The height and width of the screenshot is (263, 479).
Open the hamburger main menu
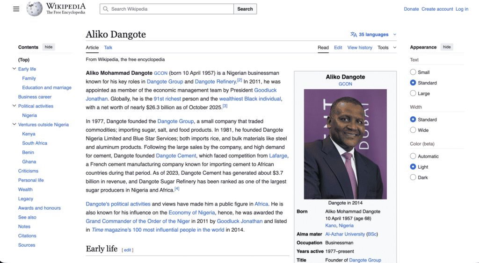(16, 9)
